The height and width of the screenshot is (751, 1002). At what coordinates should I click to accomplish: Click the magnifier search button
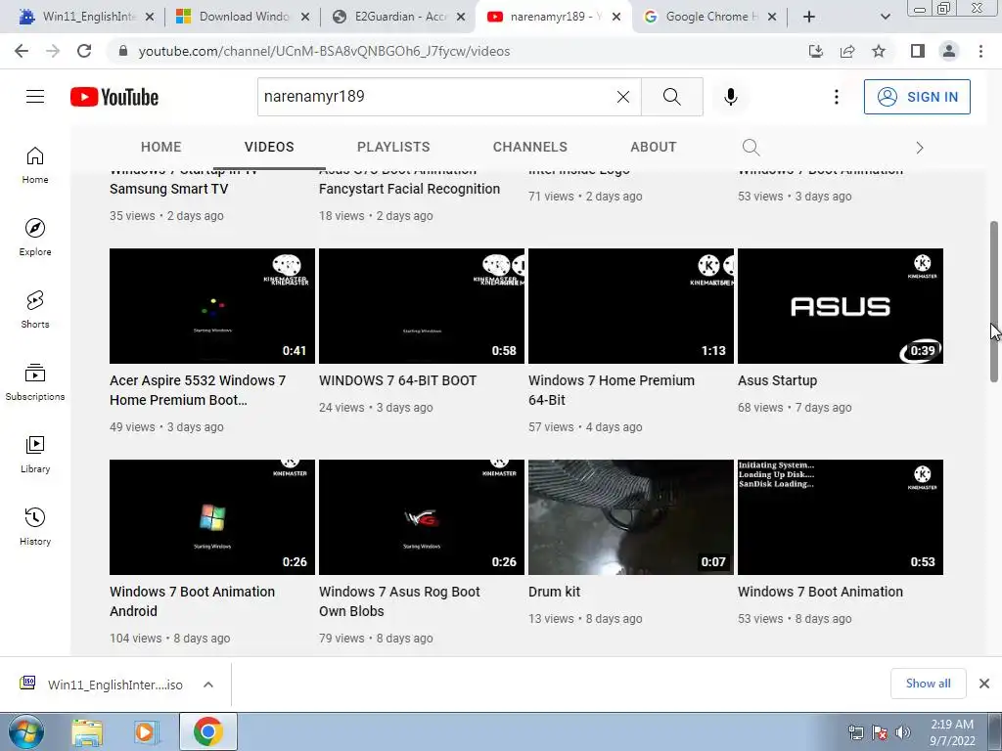(x=671, y=97)
